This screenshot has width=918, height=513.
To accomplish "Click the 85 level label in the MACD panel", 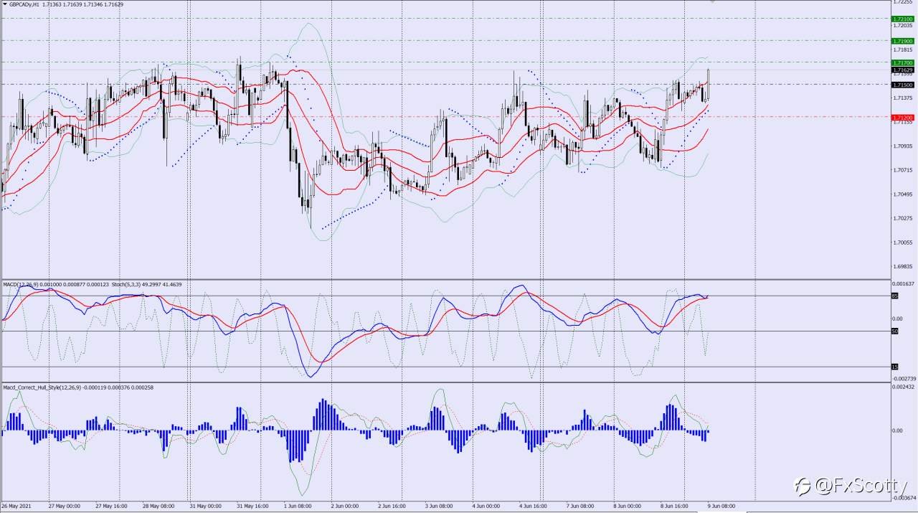I will [894, 296].
